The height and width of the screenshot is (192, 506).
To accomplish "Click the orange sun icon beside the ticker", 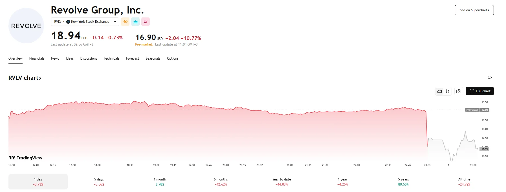I will point(125,22).
